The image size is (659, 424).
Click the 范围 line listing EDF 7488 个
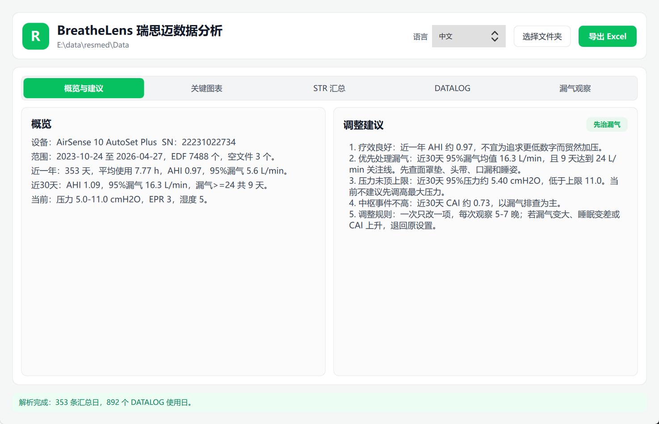155,157
